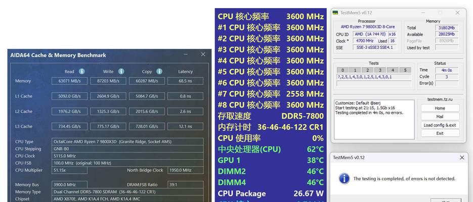Click the Mail button in TestMem5
The width and height of the screenshot is (473, 202).
(440, 117)
